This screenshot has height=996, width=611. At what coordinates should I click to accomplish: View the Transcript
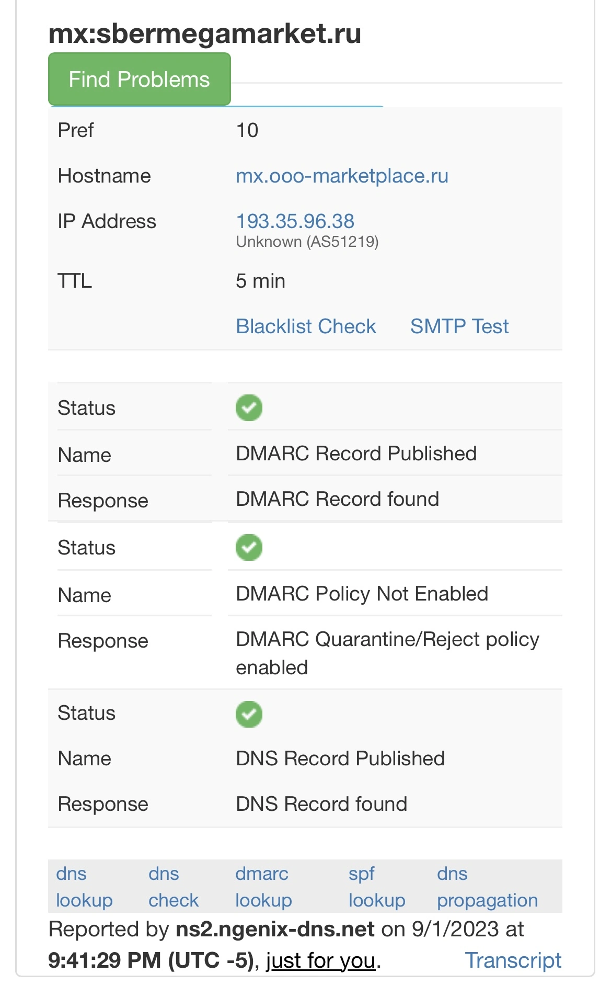click(x=513, y=960)
